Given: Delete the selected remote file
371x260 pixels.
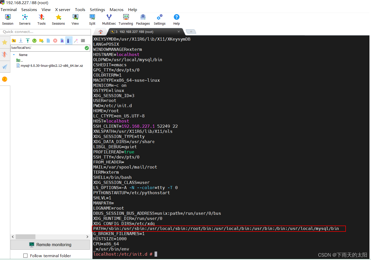Looking at the screenshot, I should (x=55, y=40).
